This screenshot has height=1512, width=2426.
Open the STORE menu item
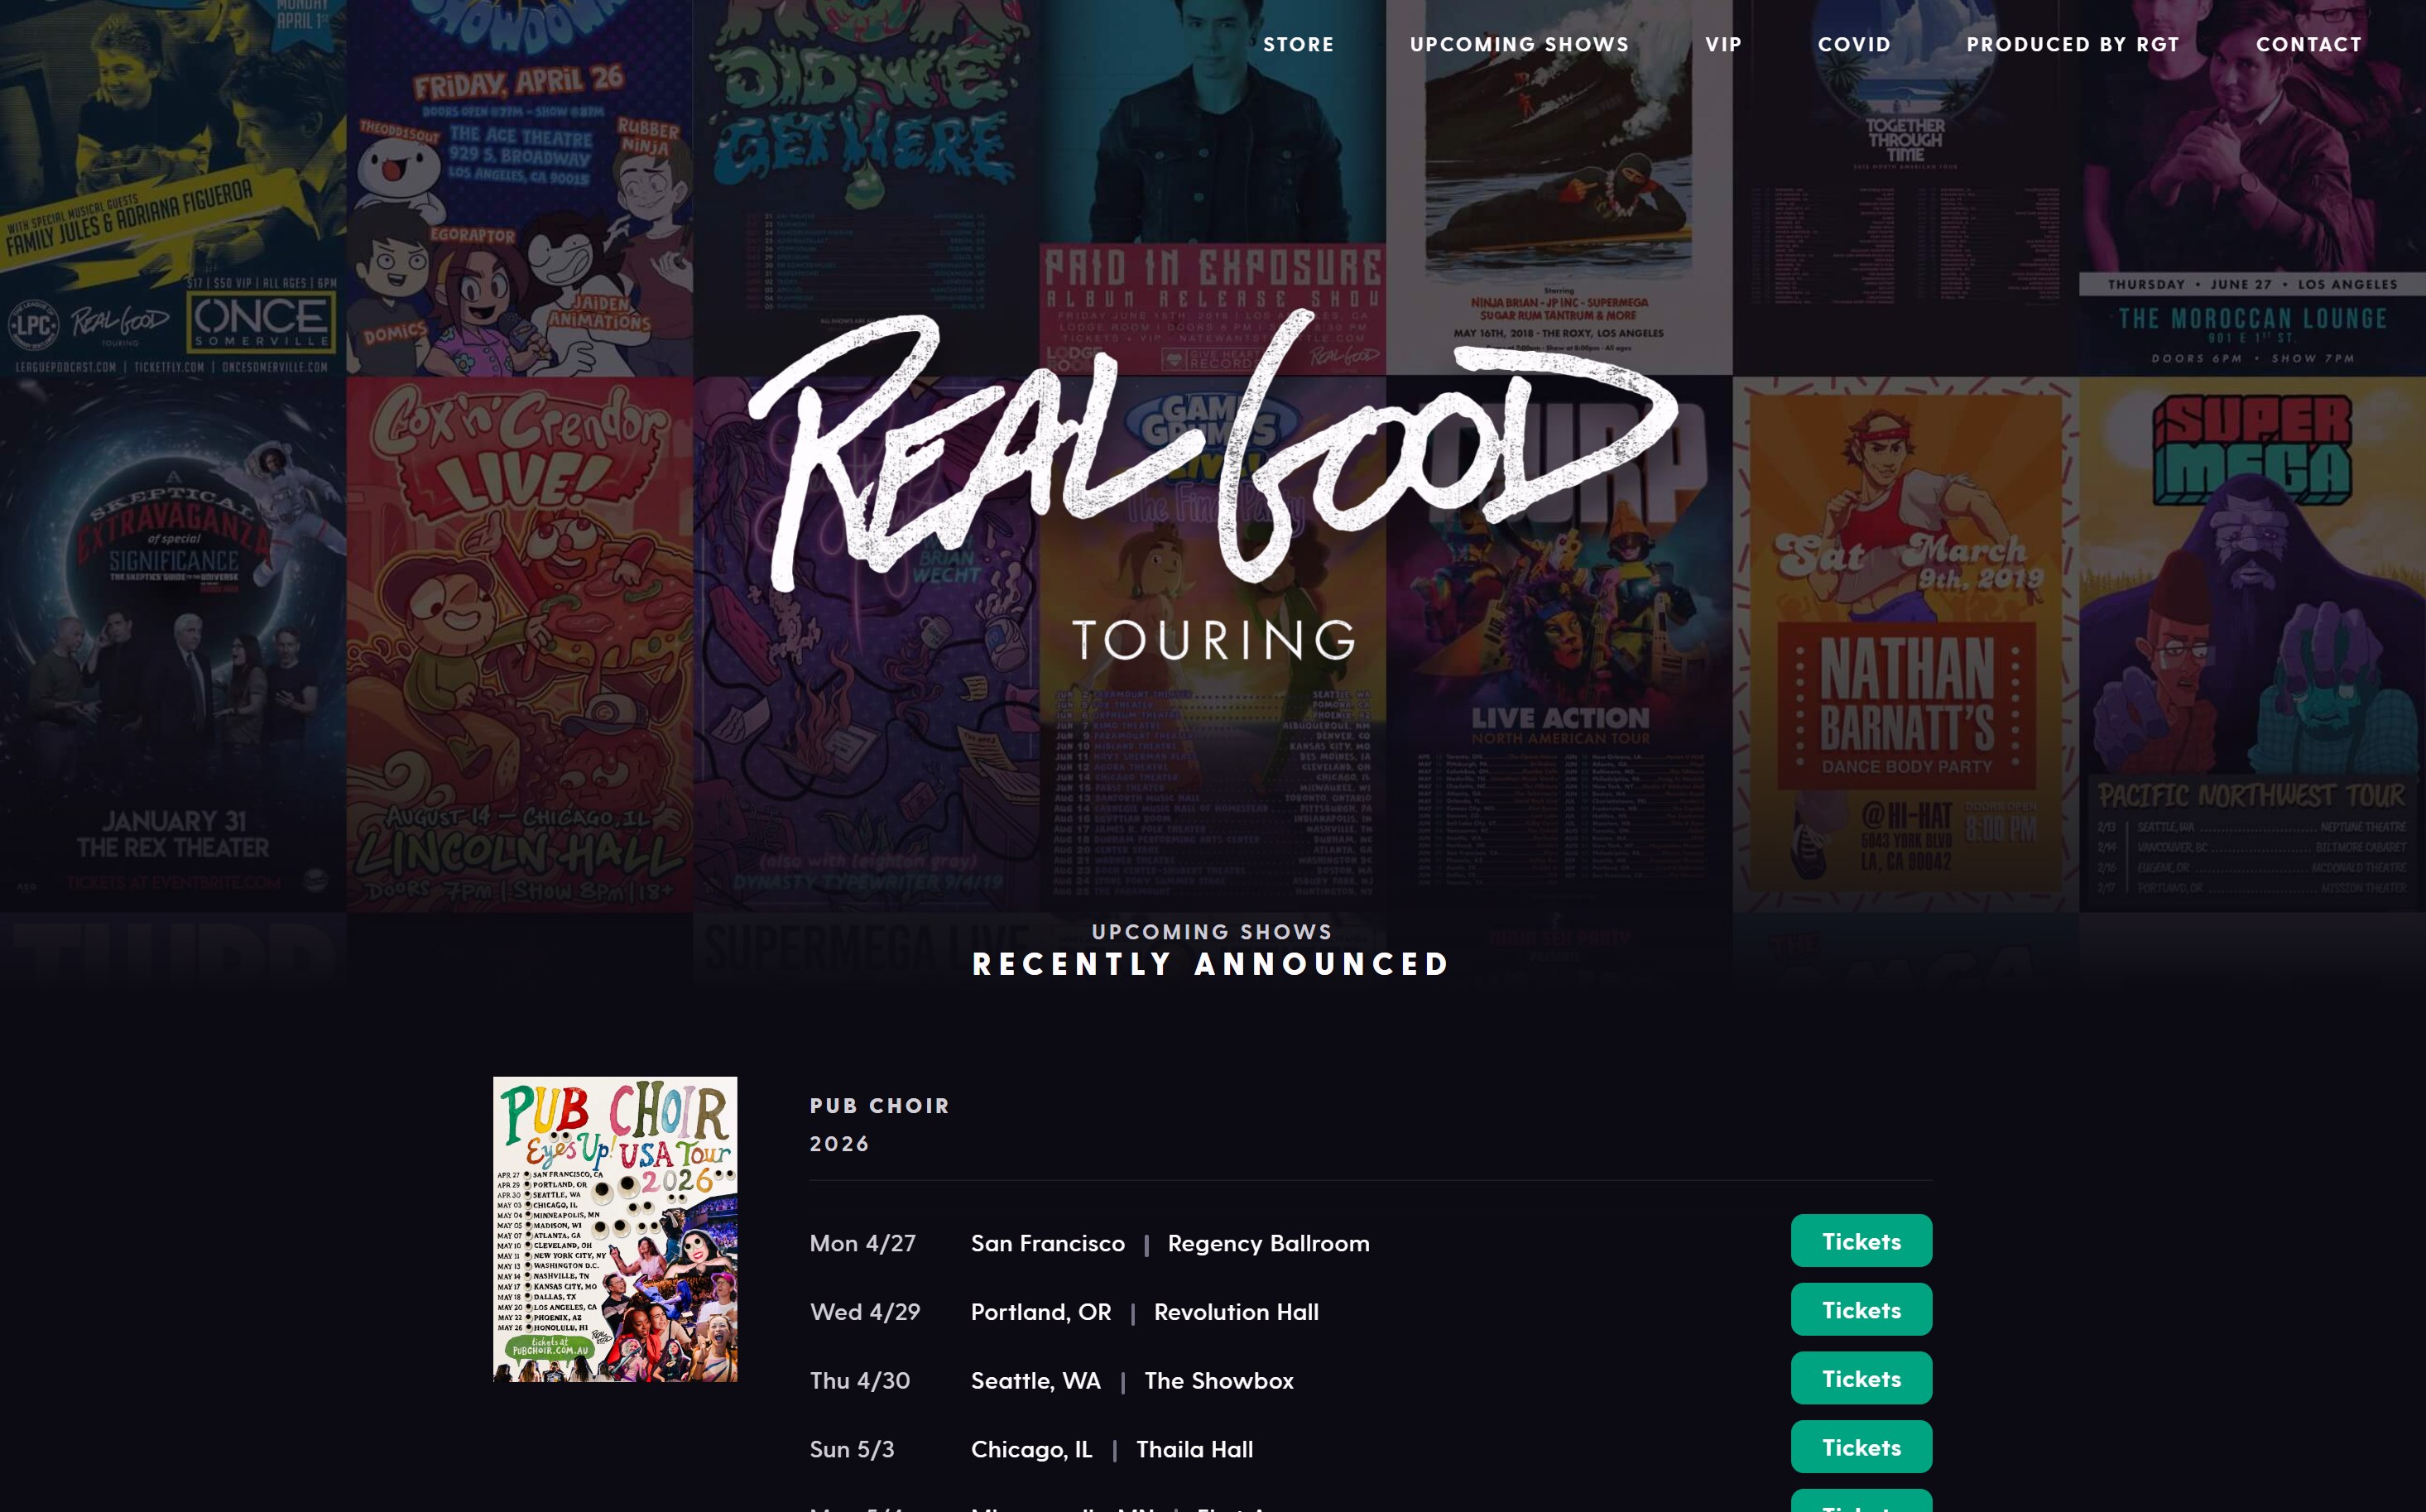tap(1298, 44)
